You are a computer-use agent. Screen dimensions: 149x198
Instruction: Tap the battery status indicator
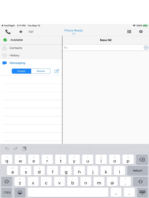tap(145, 26)
